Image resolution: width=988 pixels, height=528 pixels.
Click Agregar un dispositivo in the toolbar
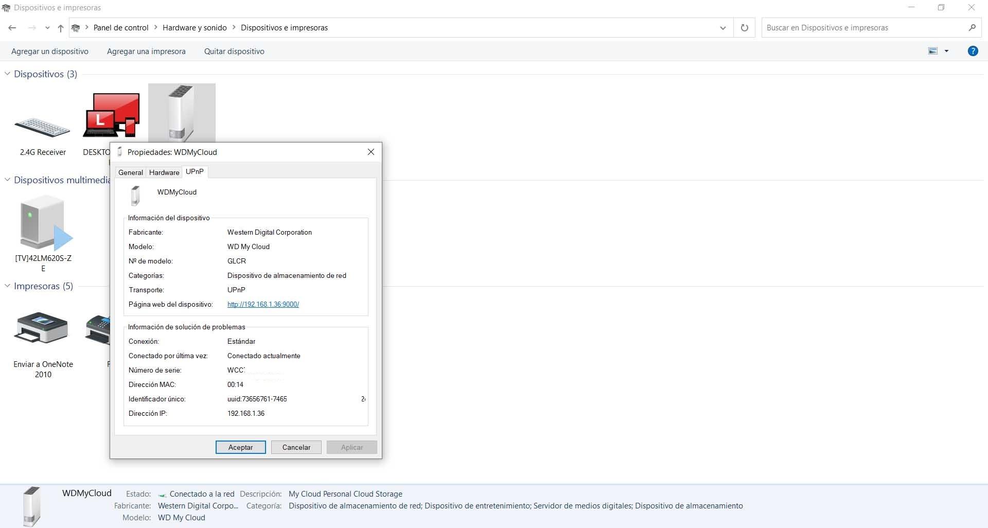pyautogui.click(x=50, y=51)
